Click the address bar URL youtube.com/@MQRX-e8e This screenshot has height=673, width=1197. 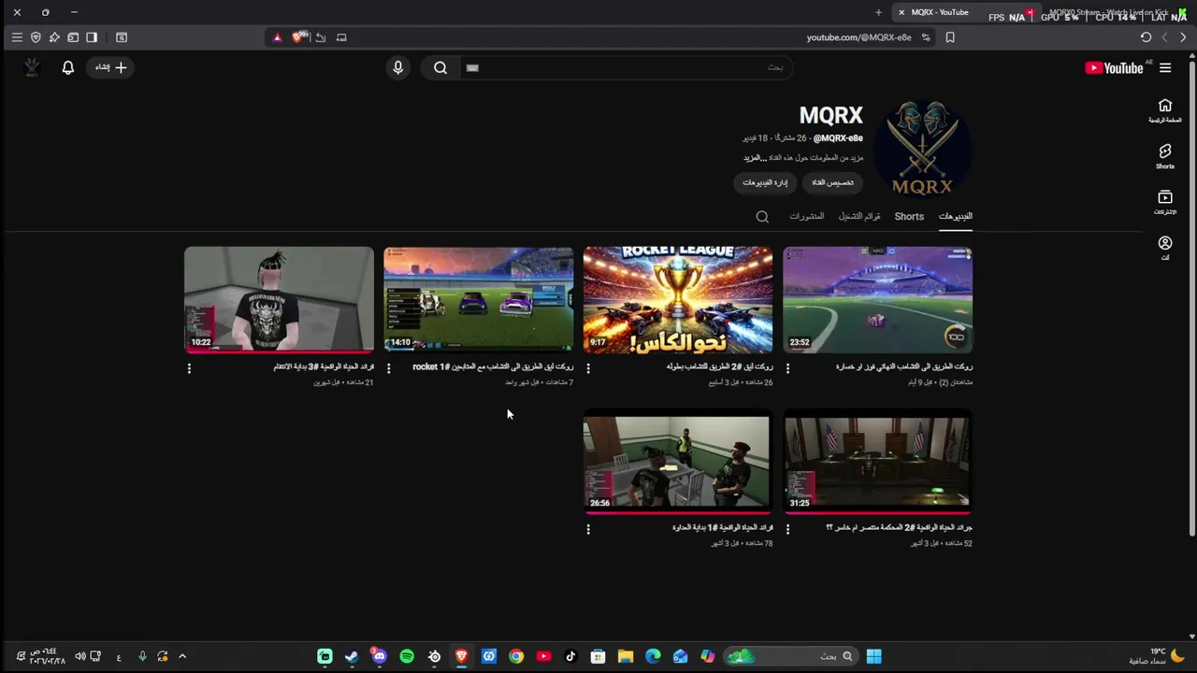(858, 37)
